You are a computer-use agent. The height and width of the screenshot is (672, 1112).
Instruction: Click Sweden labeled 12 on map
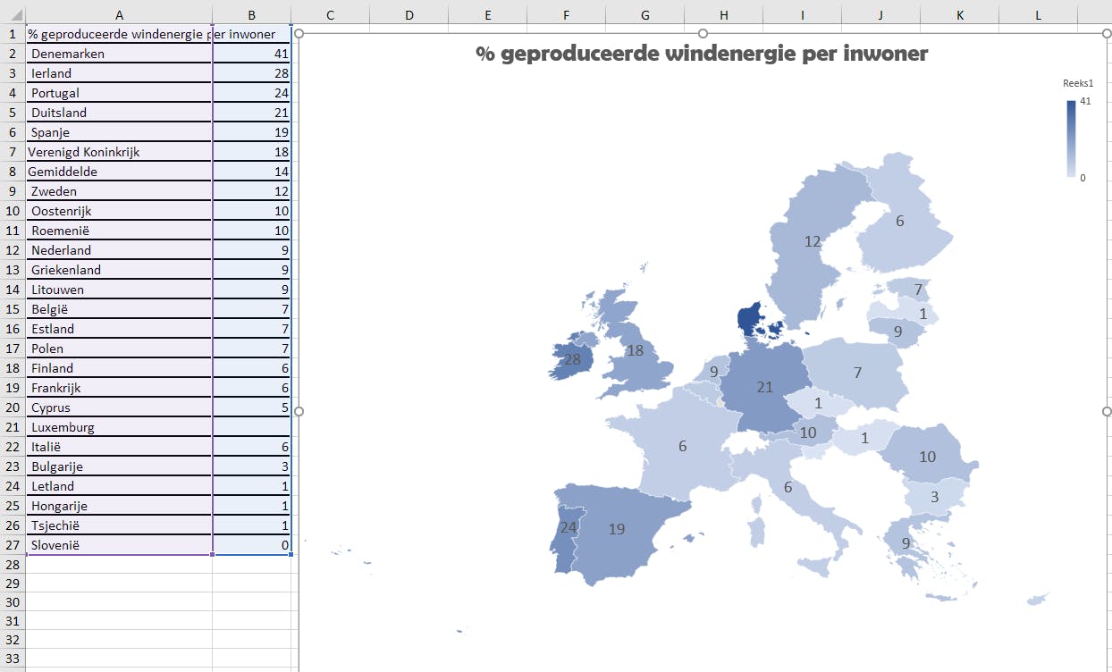812,241
